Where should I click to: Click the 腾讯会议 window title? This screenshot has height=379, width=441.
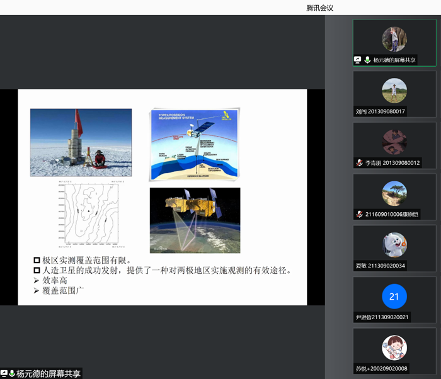tap(319, 8)
